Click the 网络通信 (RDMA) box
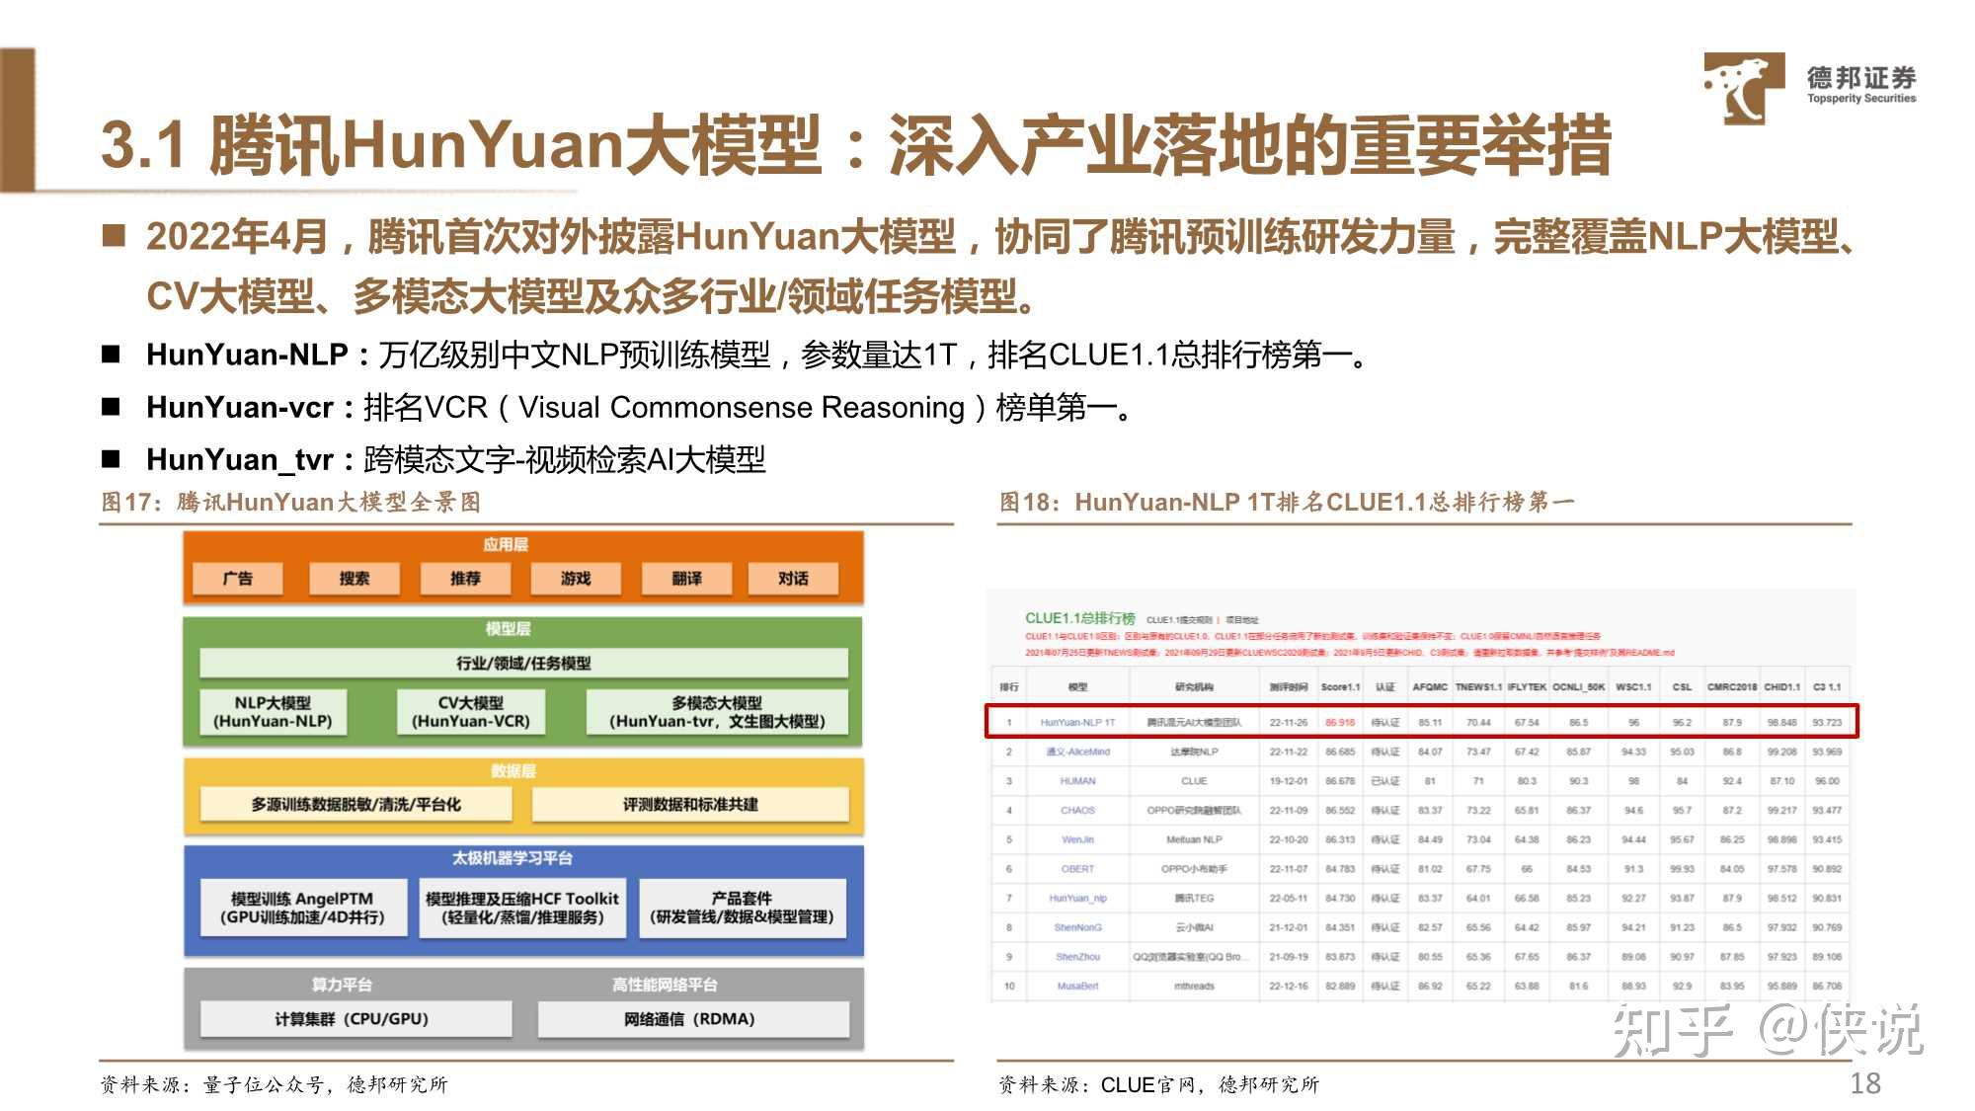The height and width of the screenshot is (1111, 1975). pos(692,1019)
